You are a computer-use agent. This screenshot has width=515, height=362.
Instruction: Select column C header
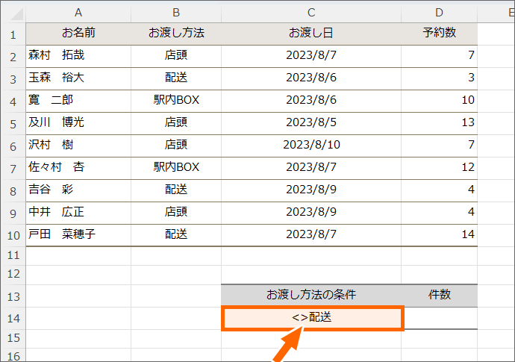point(311,13)
